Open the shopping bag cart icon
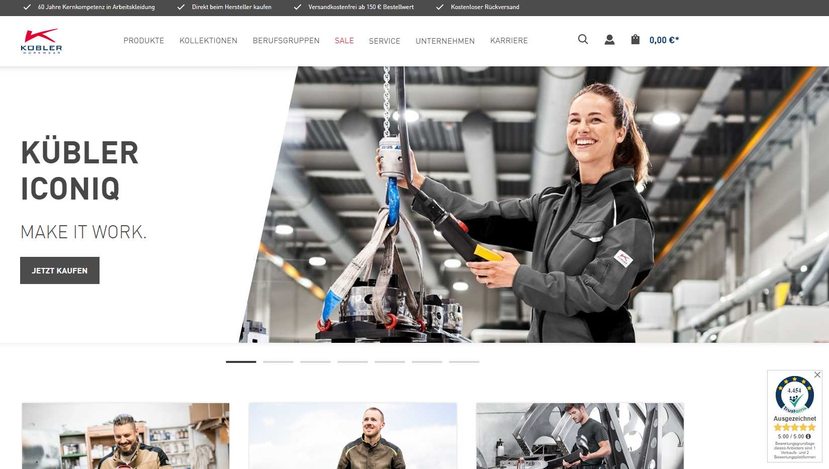 pyautogui.click(x=635, y=39)
